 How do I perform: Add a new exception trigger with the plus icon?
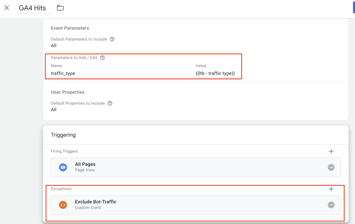click(331, 189)
